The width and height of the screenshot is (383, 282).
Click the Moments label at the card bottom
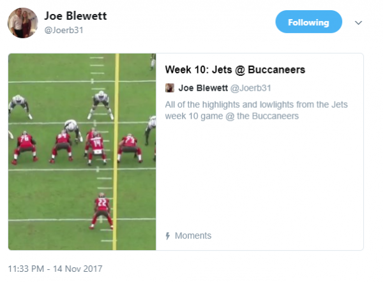193,236
